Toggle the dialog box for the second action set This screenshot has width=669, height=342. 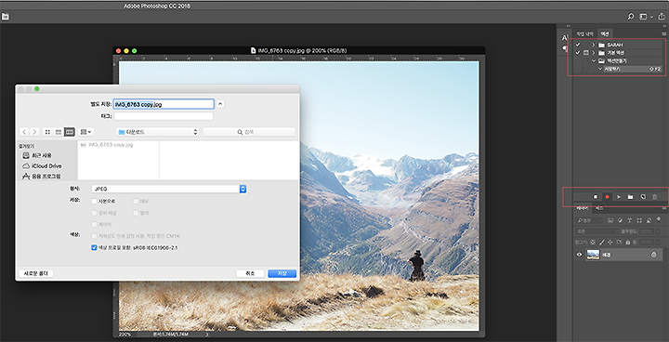pyautogui.click(x=585, y=53)
